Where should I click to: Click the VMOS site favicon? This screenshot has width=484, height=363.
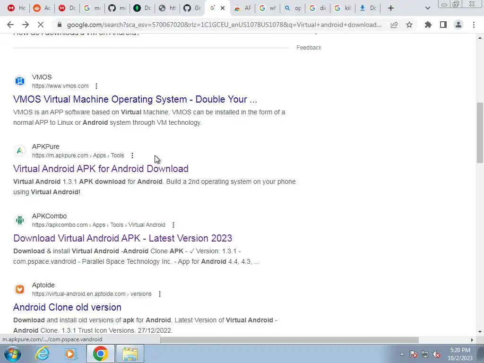click(20, 81)
